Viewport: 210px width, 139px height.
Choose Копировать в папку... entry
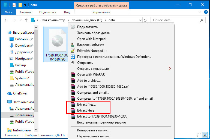point(121,130)
